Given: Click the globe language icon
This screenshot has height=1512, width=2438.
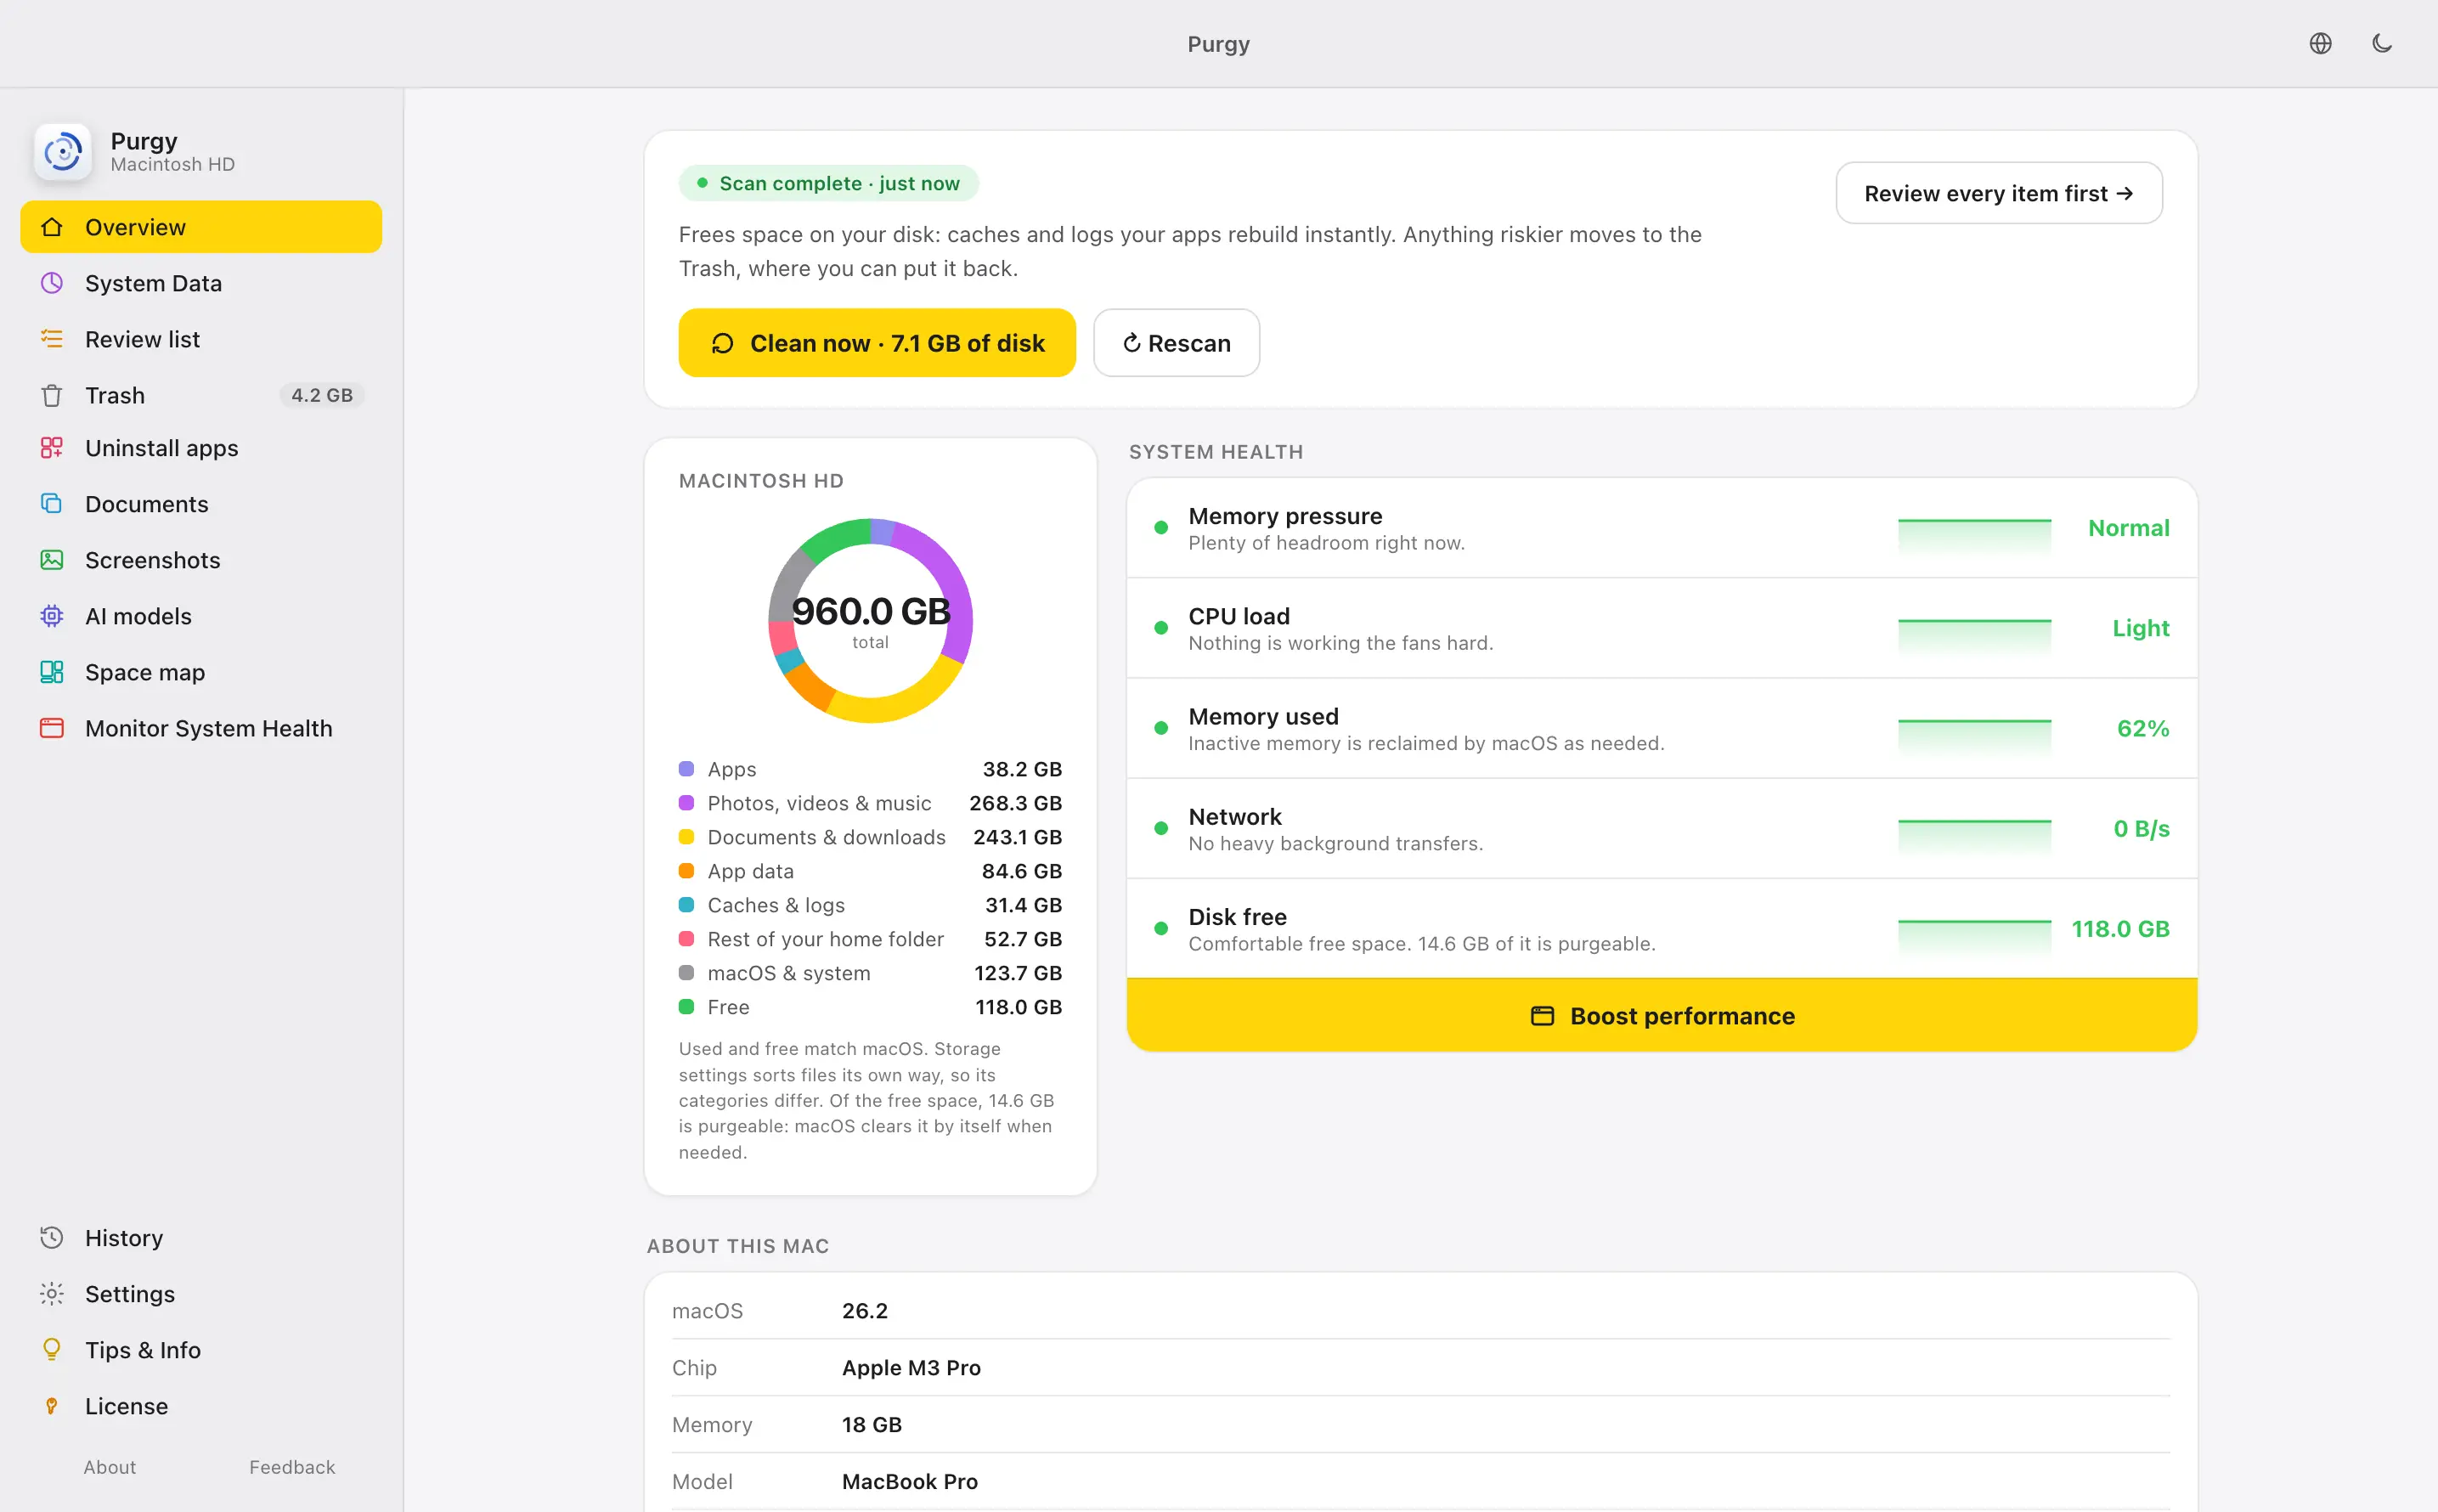Looking at the screenshot, I should [x=2320, y=43].
